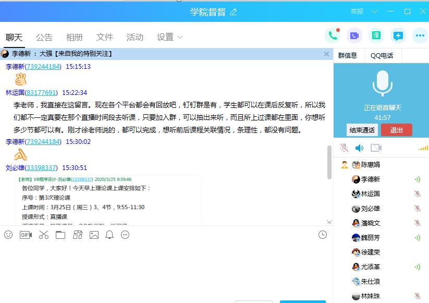429x303 pixels.
Task: Click the muted mic icon next to 林运国
Action: click(x=417, y=194)
